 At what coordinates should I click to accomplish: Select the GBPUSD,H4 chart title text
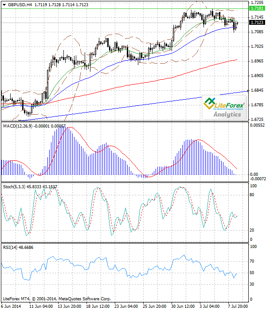pos(20,4)
